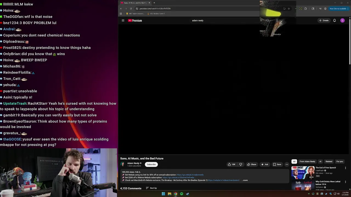351x197 pixels.
Task: Click New Chrome available update button
Action: 338,8
